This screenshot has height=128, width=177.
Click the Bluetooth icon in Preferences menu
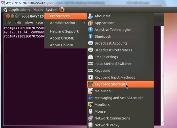[x=91, y=36]
